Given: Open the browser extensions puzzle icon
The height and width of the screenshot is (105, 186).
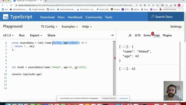Looking at the screenshot, I should pyautogui.click(x=162, y=5).
